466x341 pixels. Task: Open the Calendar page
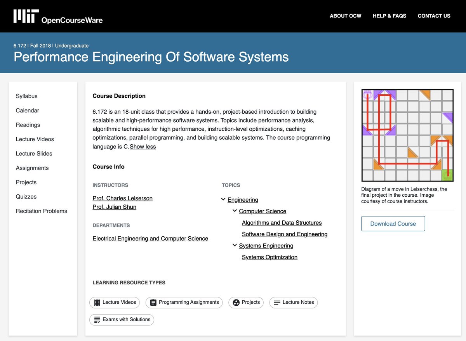click(x=28, y=111)
